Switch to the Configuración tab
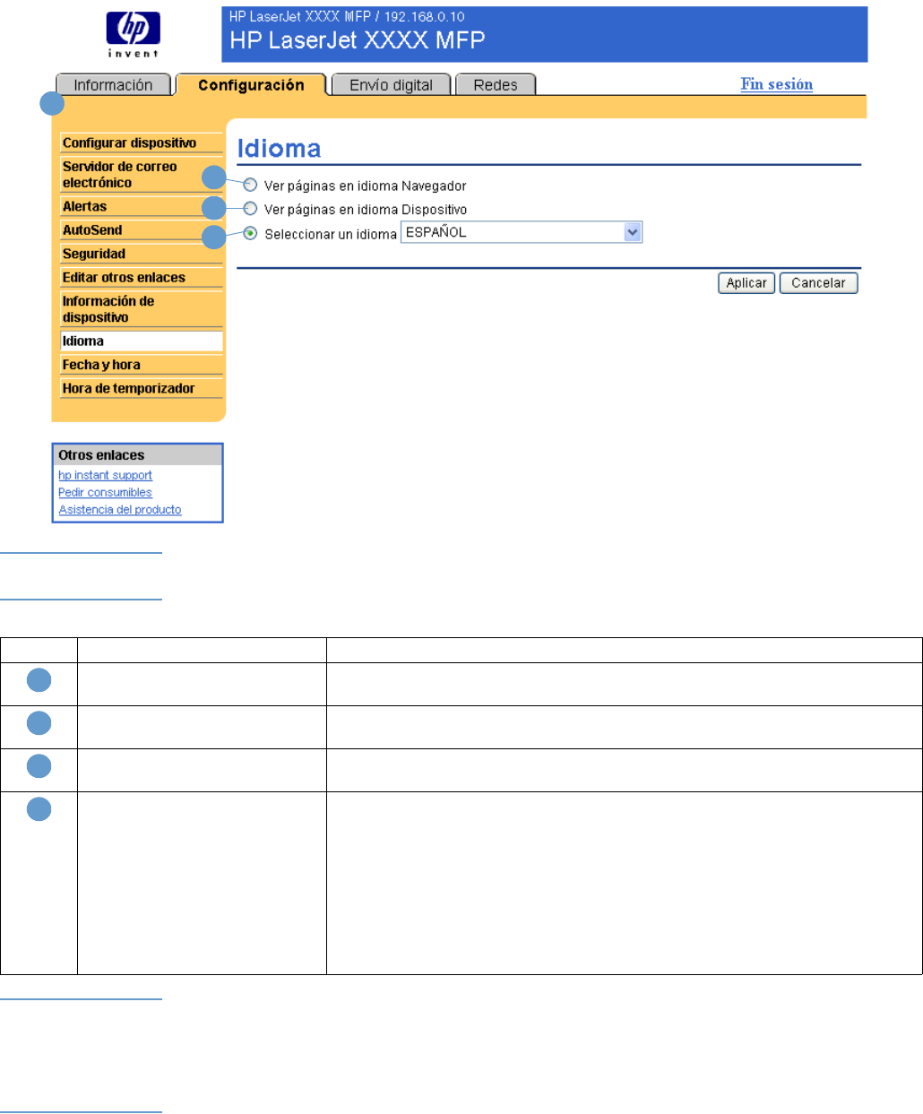The image size is (923, 1114). tap(251, 85)
